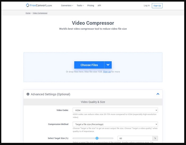Click the Advanced Settings (Optional) title

tap(50, 94)
